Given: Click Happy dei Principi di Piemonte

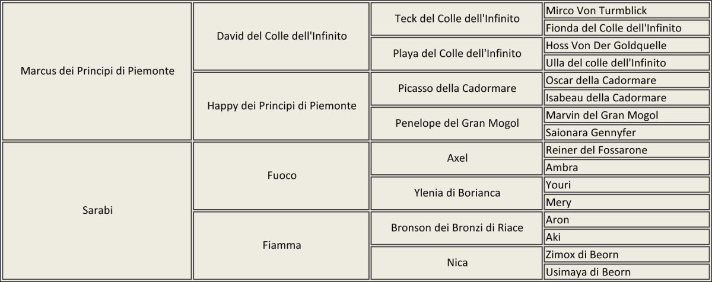Looking at the screenshot, I should pos(281,106).
